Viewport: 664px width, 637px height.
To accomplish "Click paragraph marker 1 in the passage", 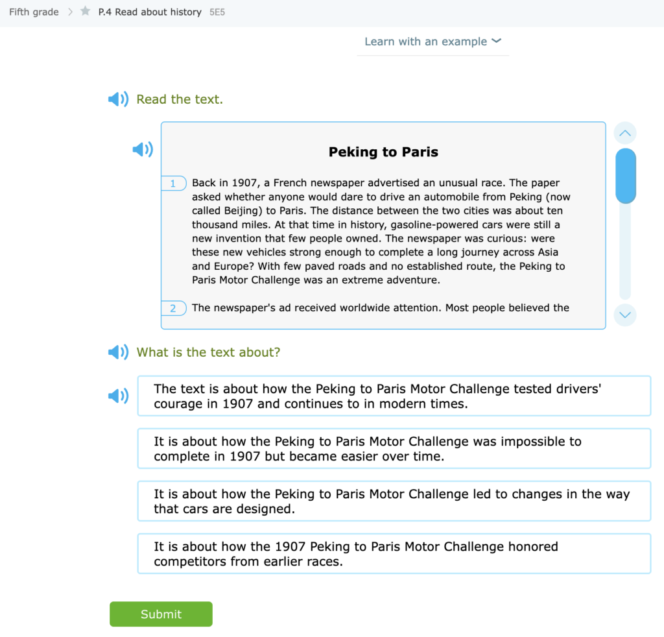I will tap(173, 183).
